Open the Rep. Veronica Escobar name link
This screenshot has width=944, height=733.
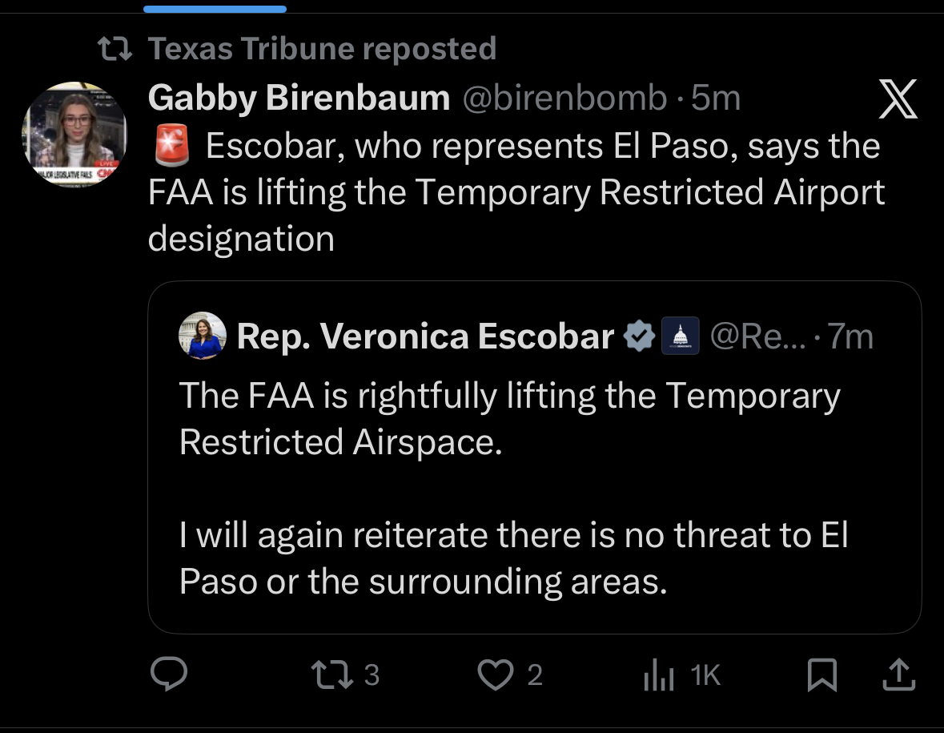pyautogui.click(x=425, y=336)
